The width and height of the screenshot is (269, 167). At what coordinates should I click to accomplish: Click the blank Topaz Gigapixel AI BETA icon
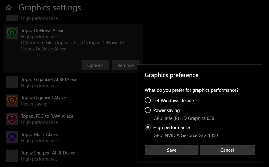coord(12,82)
